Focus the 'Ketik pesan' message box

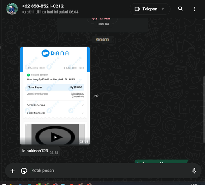click(x=109, y=171)
